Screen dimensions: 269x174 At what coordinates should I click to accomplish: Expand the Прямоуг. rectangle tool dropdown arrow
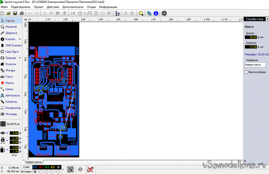[x=20, y=58]
